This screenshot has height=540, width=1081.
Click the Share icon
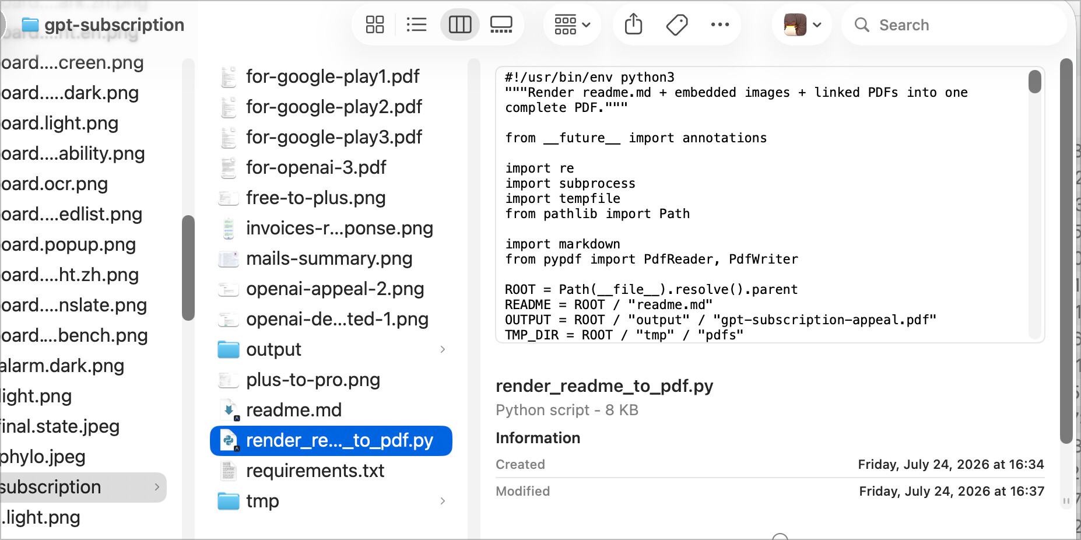[x=633, y=24]
